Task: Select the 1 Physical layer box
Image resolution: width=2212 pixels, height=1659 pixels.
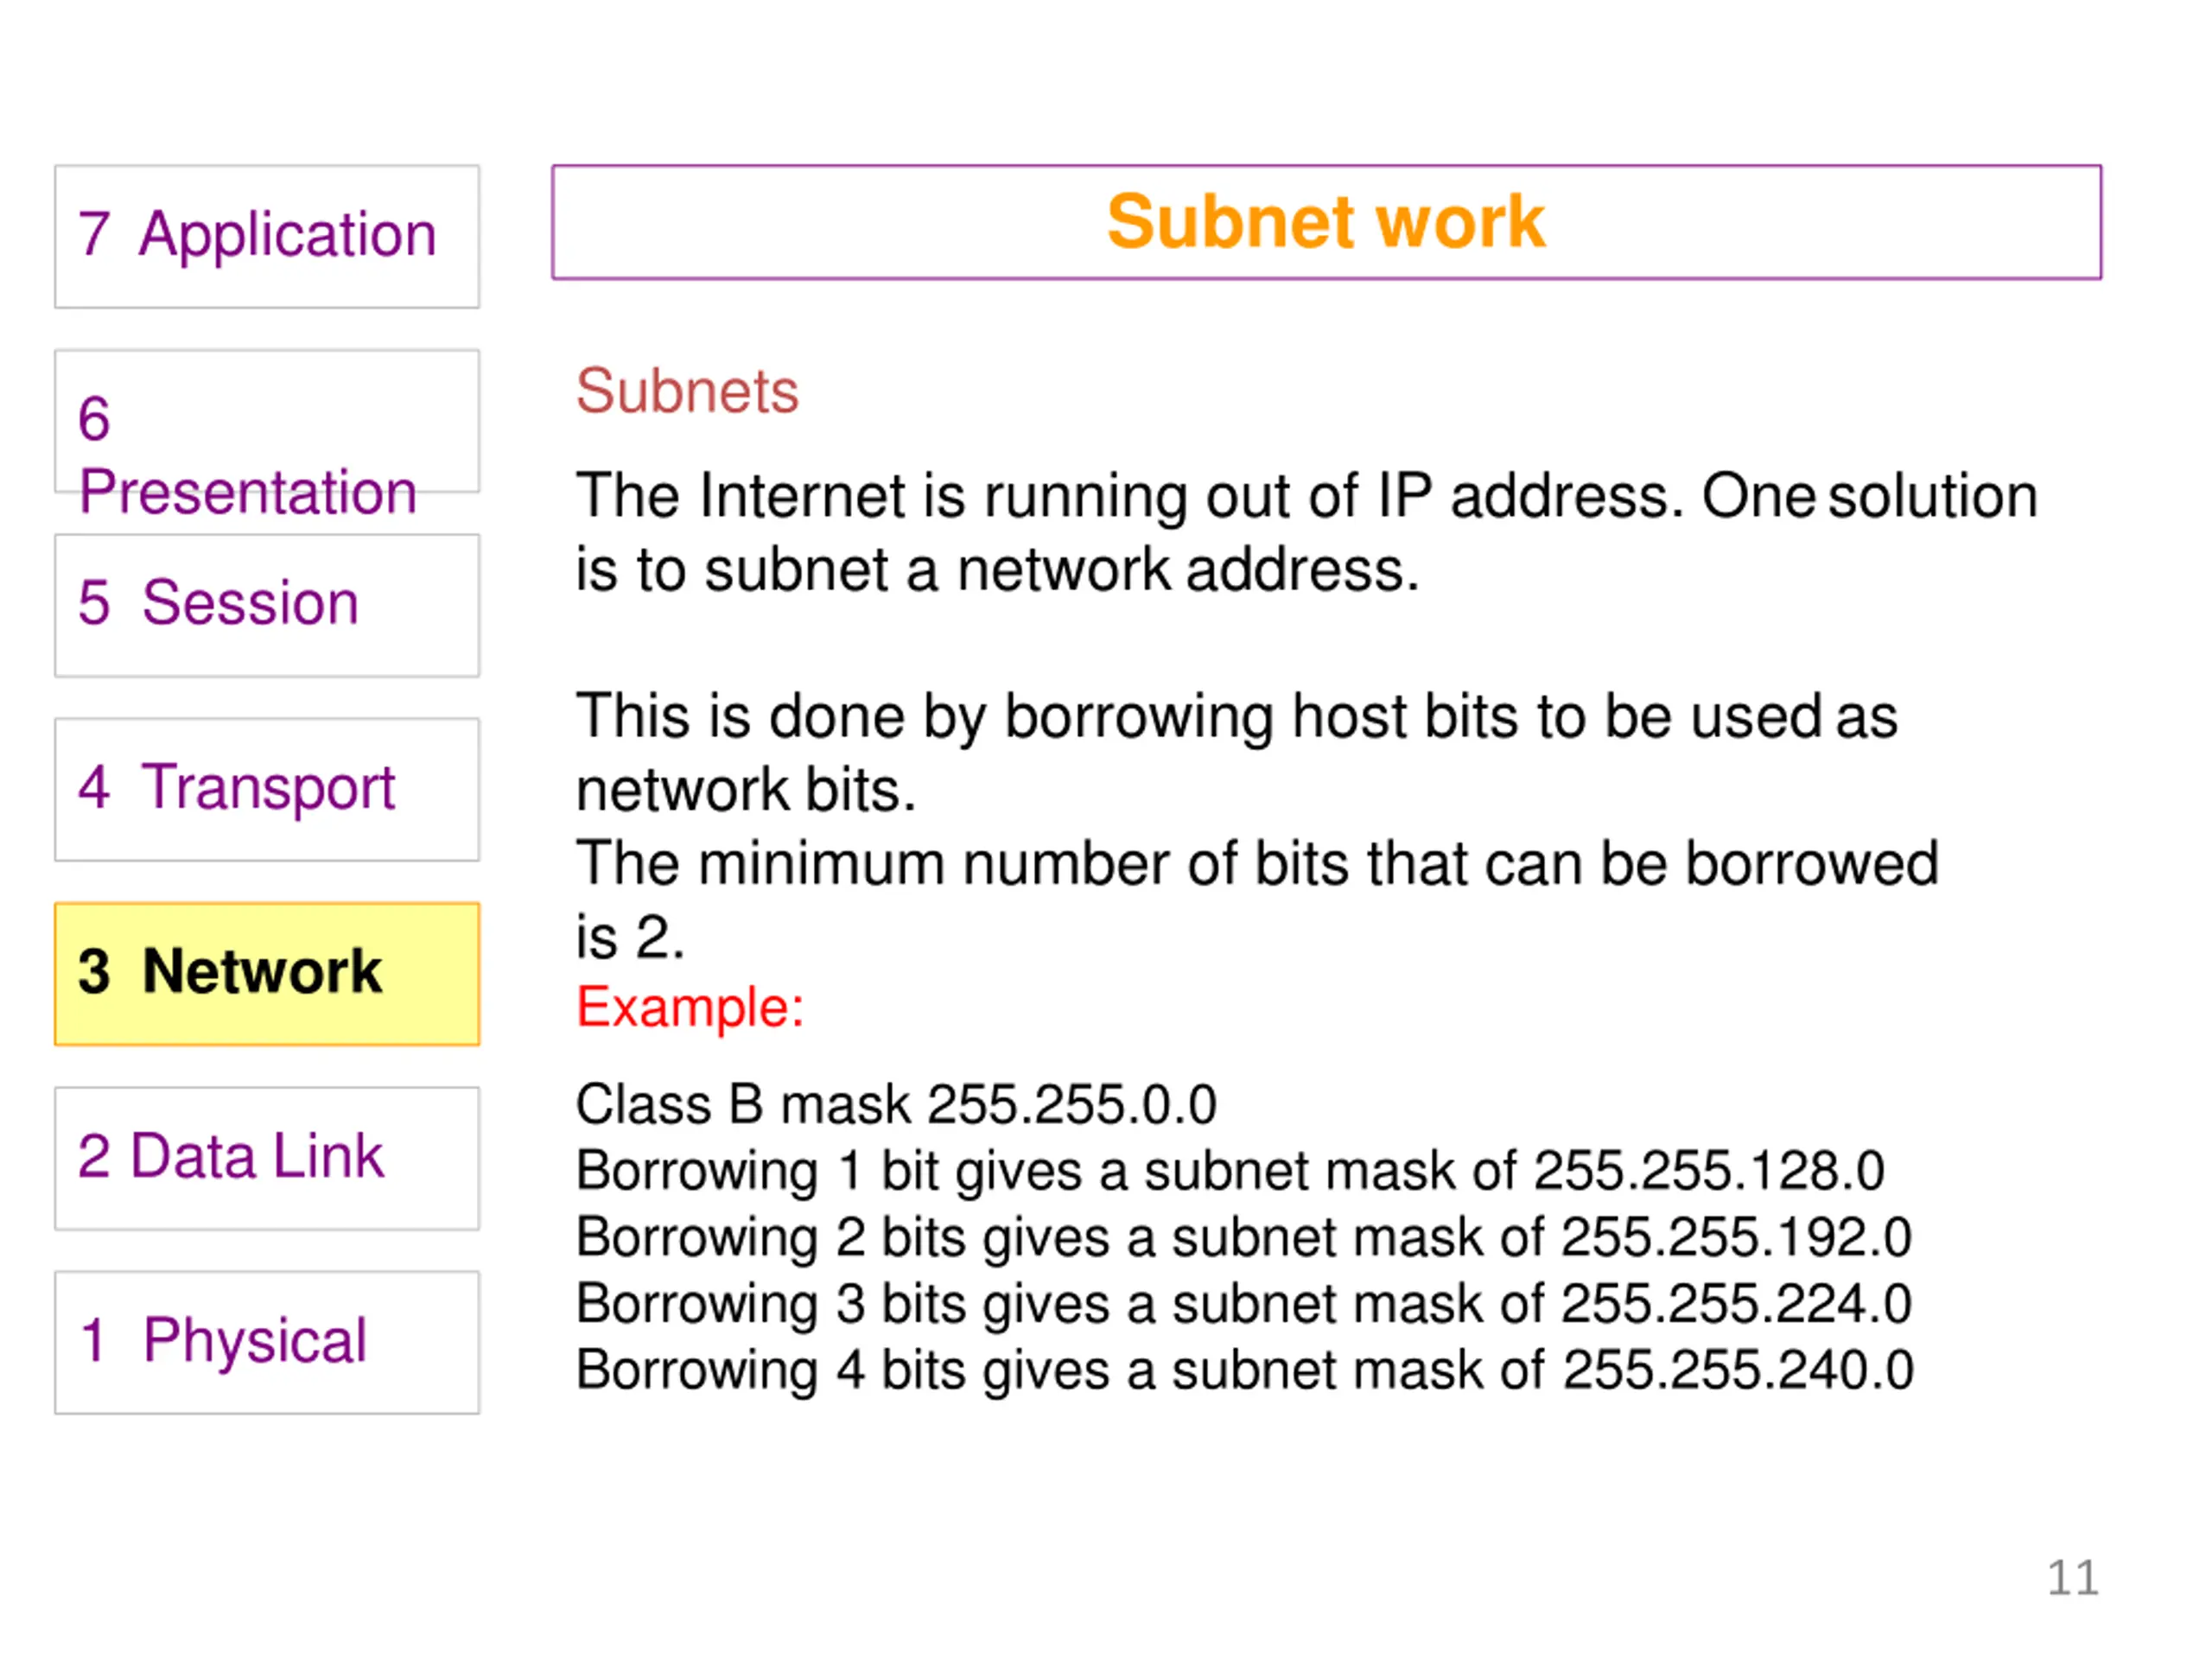Action: [x=267, y=1342]
